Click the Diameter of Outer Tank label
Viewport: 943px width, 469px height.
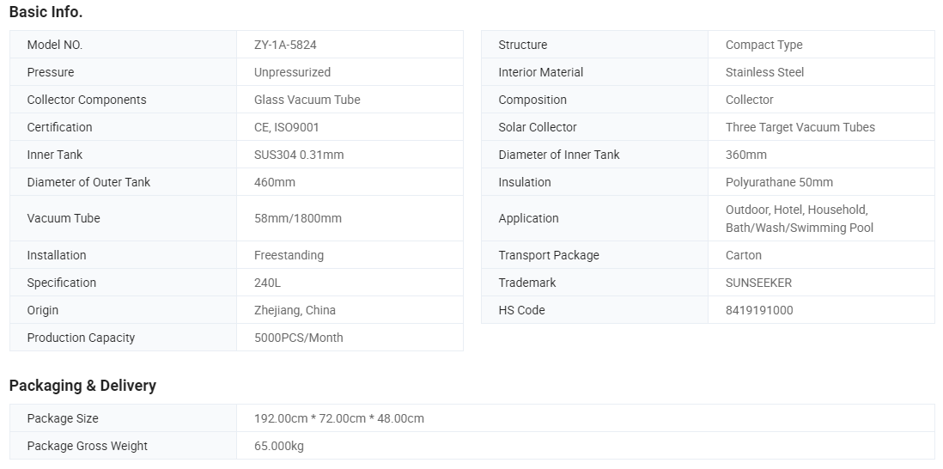(88, 182)
